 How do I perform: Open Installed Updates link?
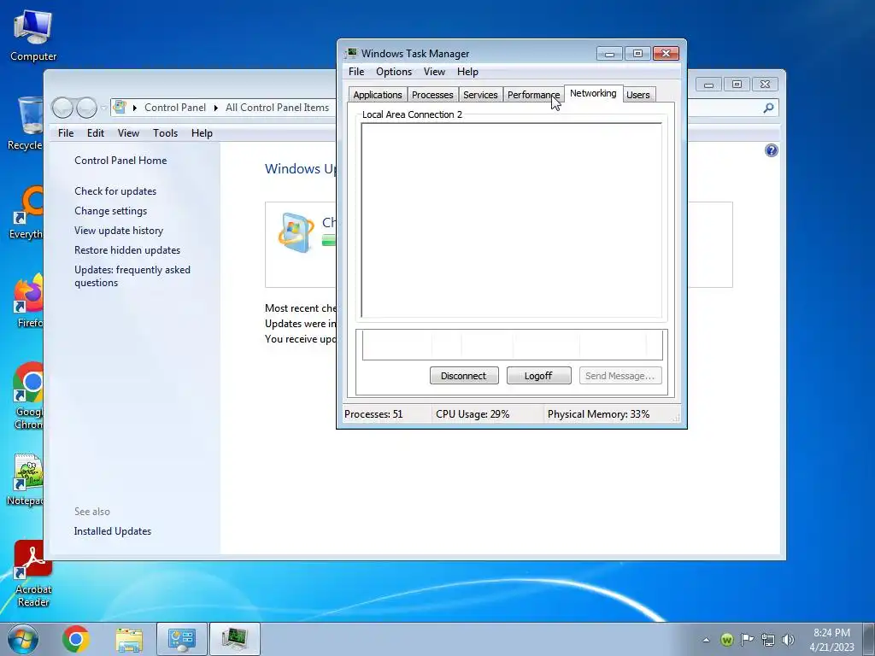tap(113, 531)
